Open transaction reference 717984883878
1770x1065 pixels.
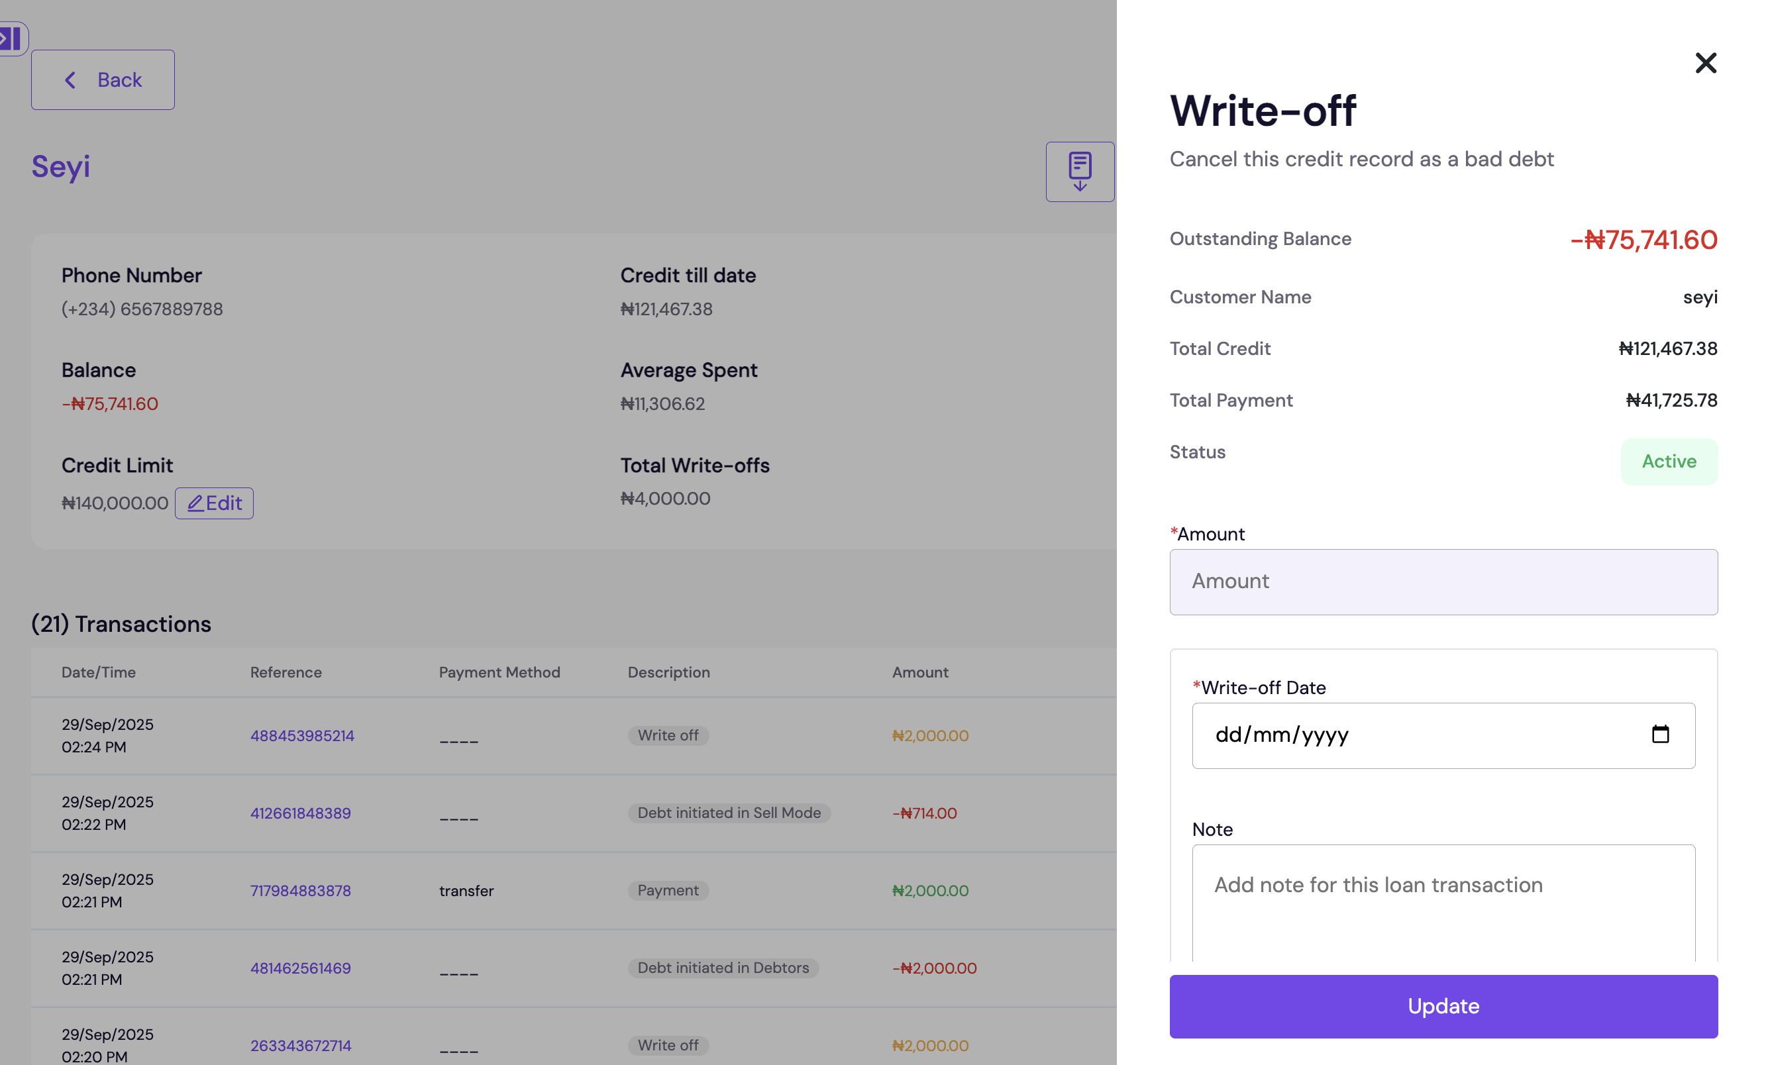pyautogui.click(x=300, y=891)
